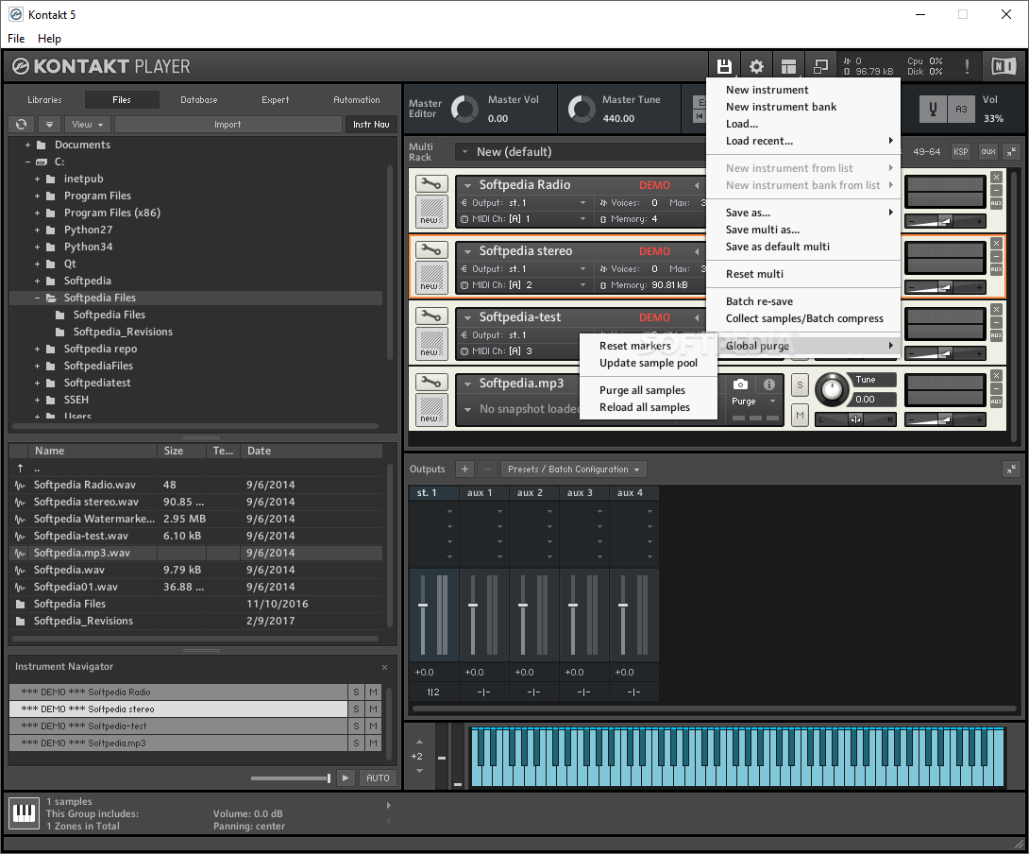
Task: Toggle mute for Softpedia stereo in Navigator
Action: coord(373,709)
